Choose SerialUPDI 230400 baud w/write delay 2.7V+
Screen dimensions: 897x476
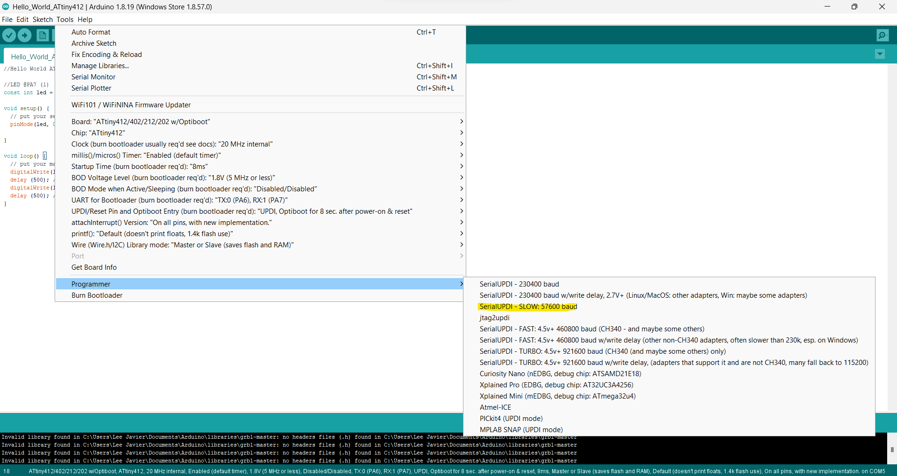[x=669, y=295]
